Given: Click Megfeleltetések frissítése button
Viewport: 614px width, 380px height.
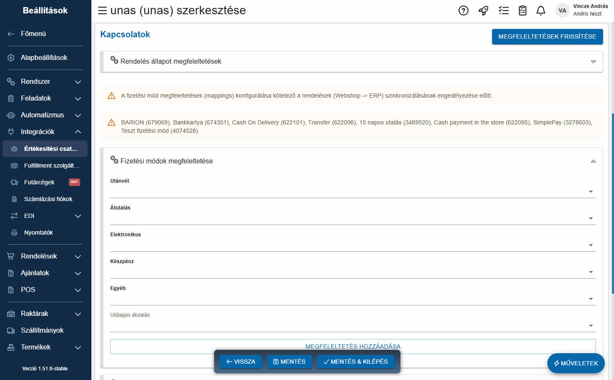Looking at the screenshot, I should (x=547, y=36).
